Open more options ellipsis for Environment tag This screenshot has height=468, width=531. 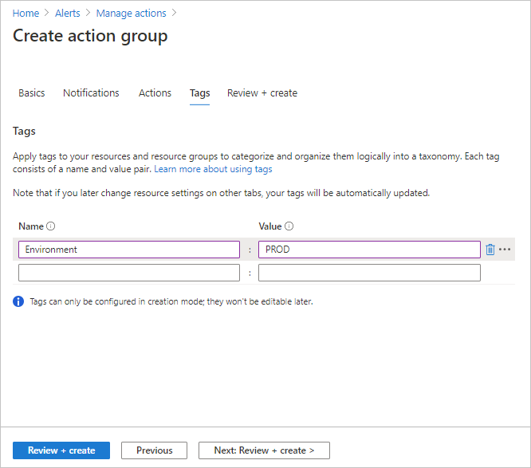pos(505,250)
